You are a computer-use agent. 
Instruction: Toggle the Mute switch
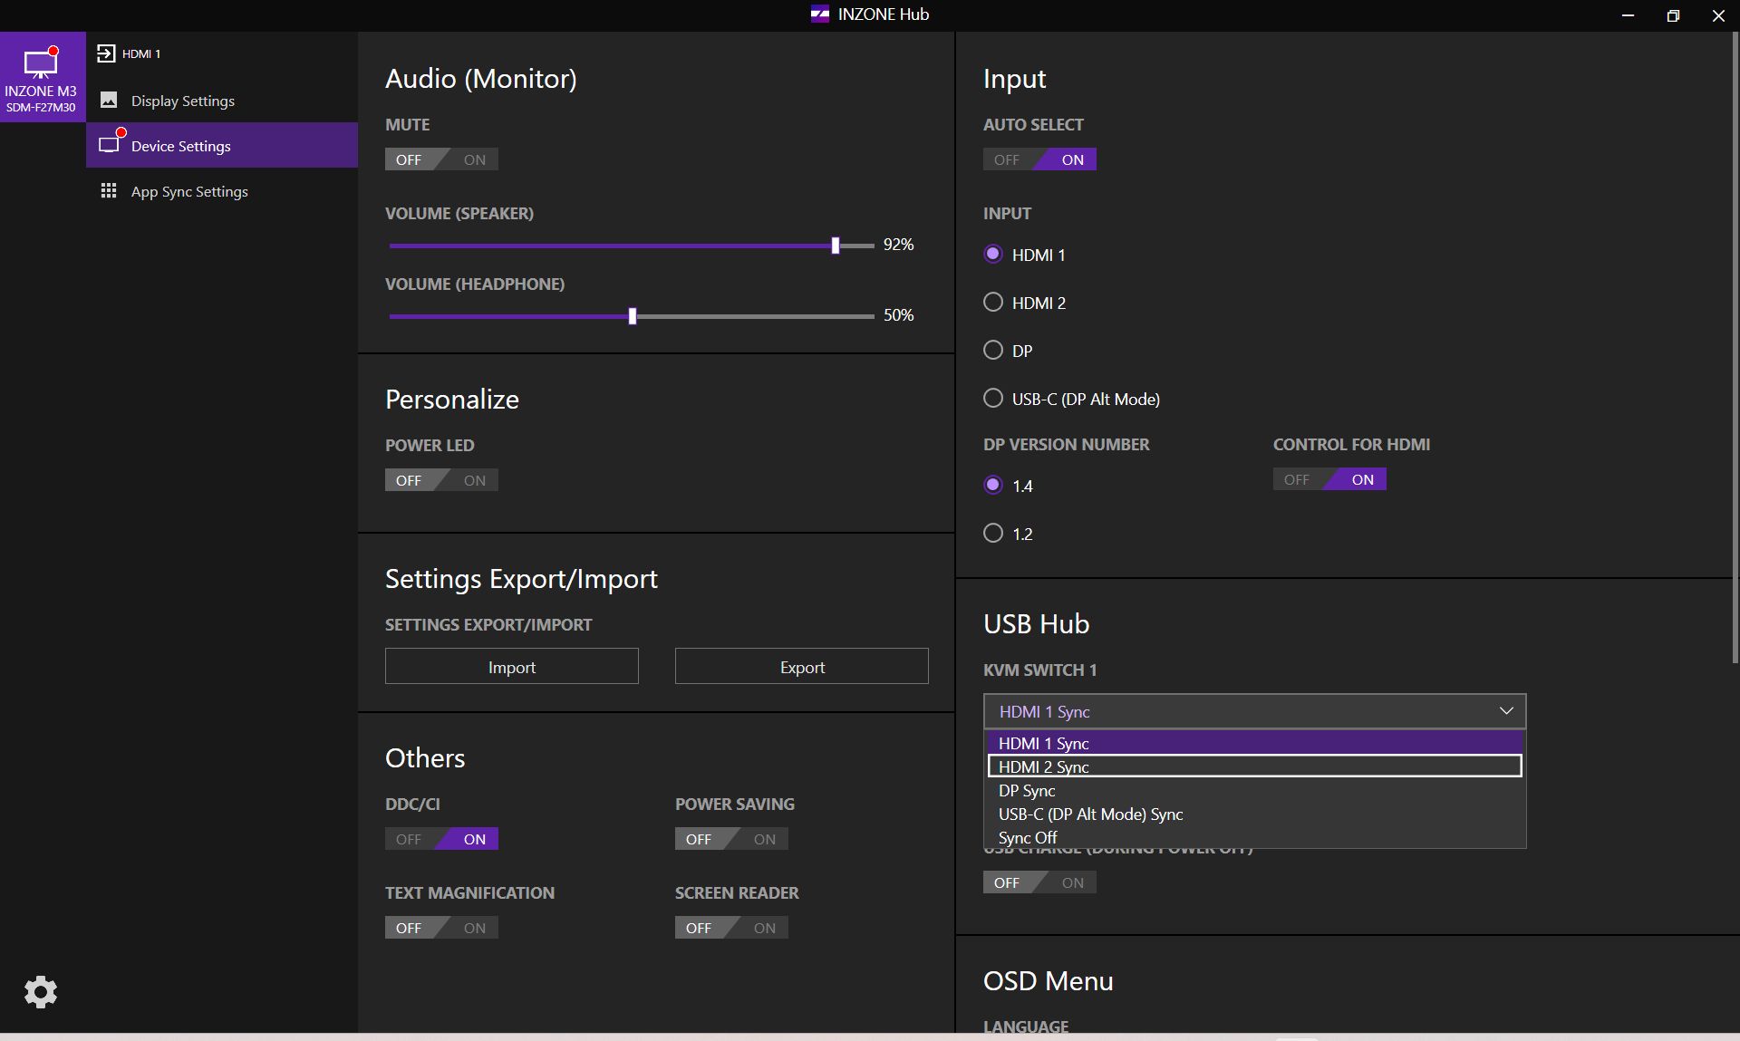[441, 159]
